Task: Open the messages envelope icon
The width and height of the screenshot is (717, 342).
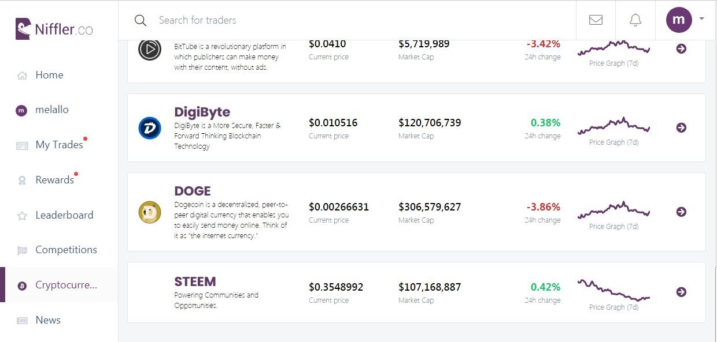Action: 596,20
